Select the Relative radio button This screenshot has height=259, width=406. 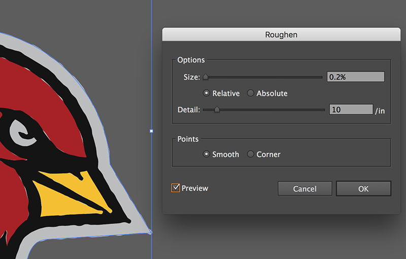coord(207,93)
